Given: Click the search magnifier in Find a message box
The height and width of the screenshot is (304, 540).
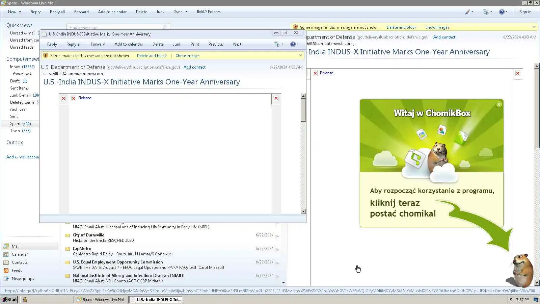Looking at the screenshot, I should point(165,27).
